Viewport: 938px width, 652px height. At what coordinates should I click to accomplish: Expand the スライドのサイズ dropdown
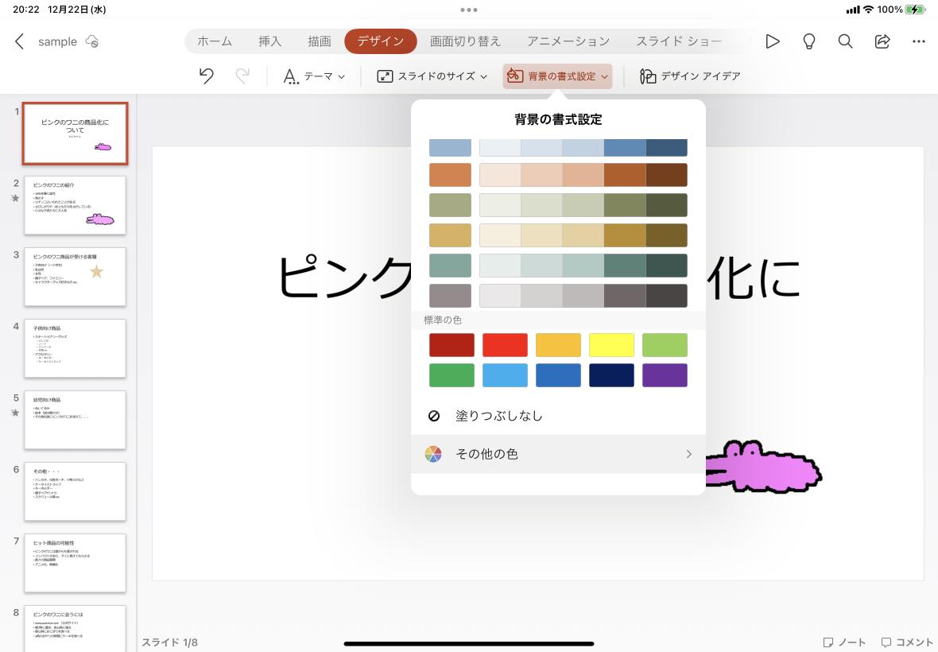click(432, 76)
